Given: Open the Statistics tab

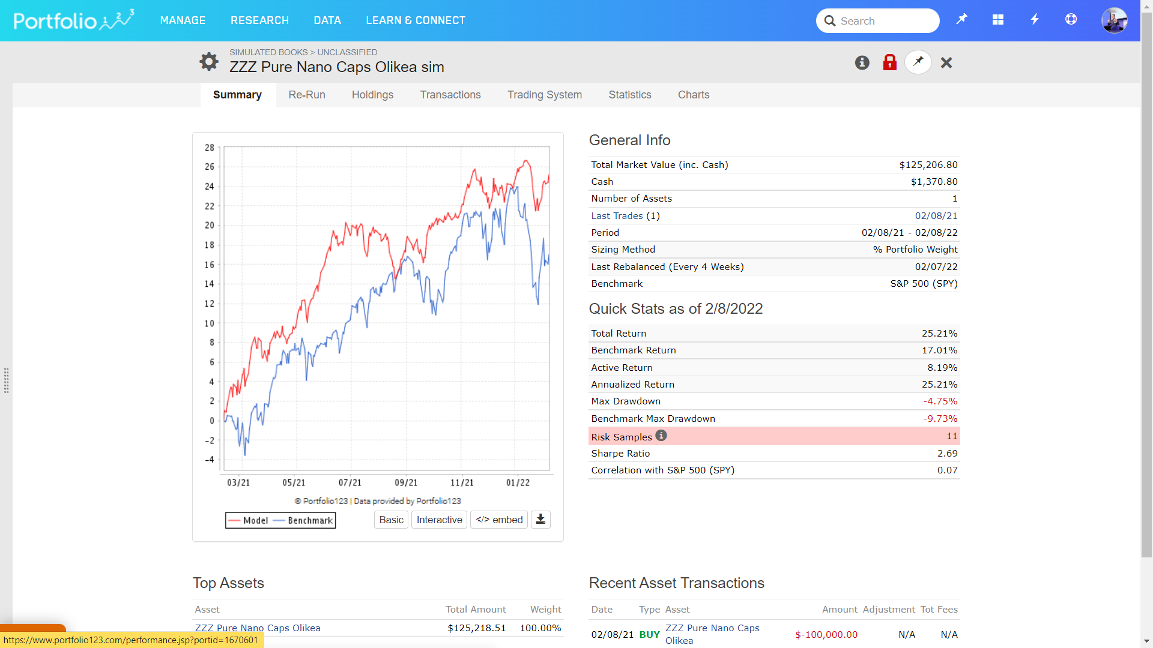Looking at the screenshot, I should tap(629, 95).
